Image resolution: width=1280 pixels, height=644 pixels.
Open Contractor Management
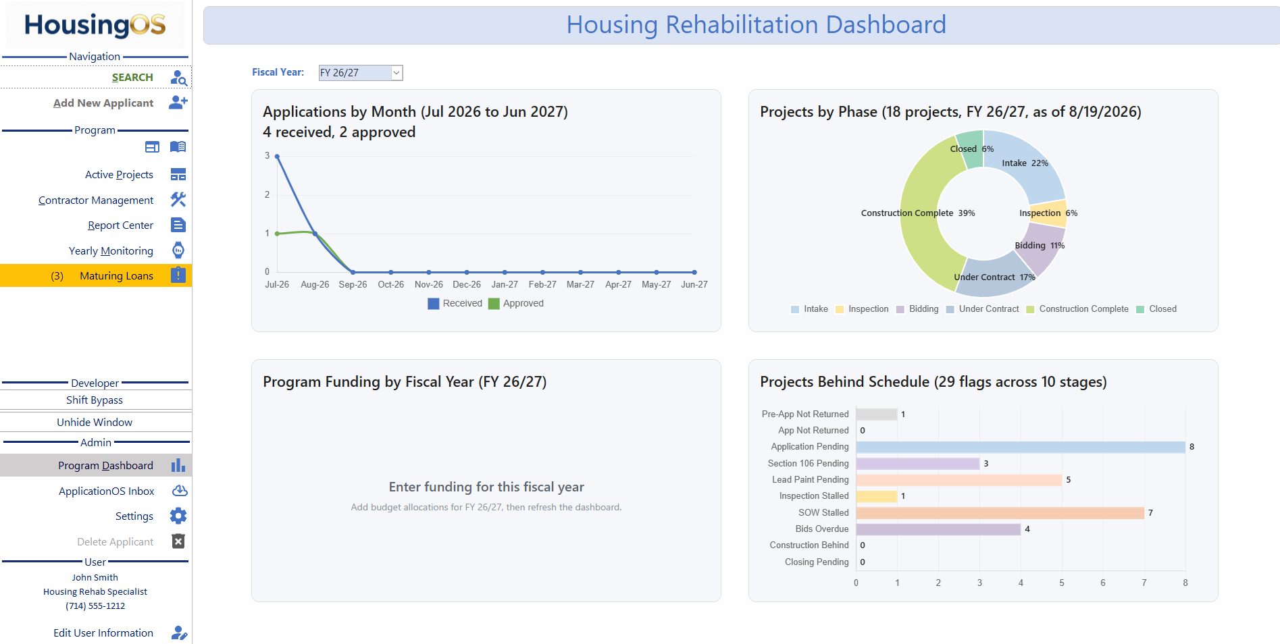pyautogui.click(x=96, y=200)
